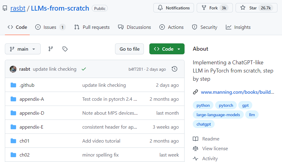Toggle Notifications for this repository
Viewport: 282px width, 162px height.
coord(174,8)
